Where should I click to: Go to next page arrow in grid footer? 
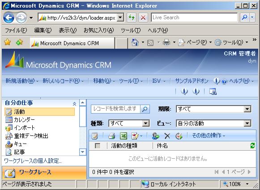[249, 172]
